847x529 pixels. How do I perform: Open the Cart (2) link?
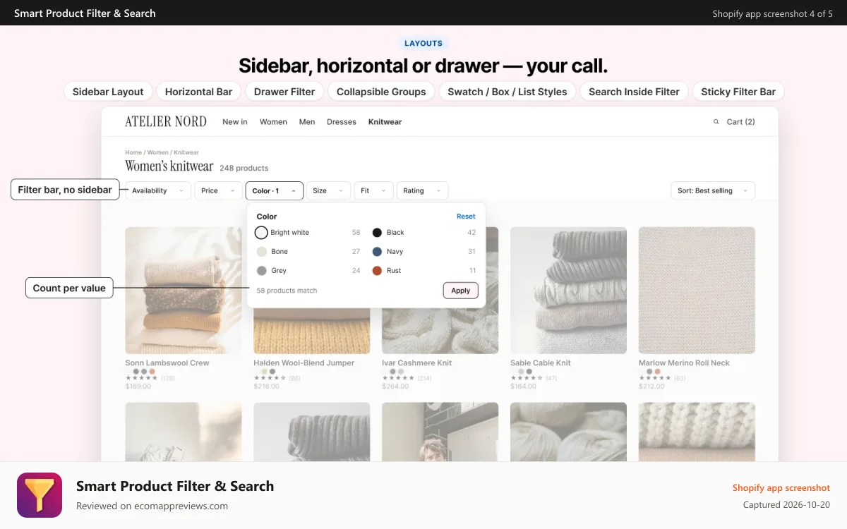click(740, 122)
